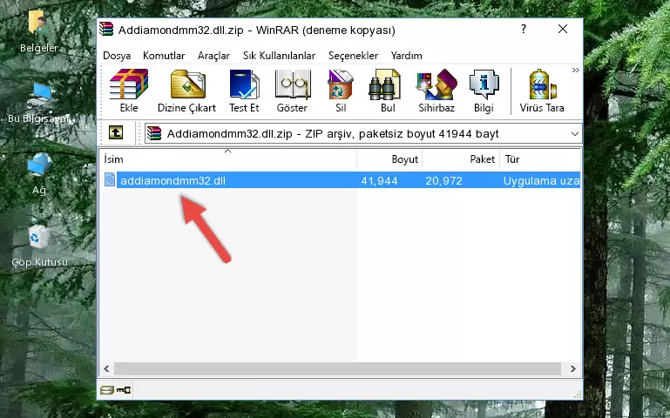670x418 pixels.
Task: Go up one folder level
Action: (116, 132)
